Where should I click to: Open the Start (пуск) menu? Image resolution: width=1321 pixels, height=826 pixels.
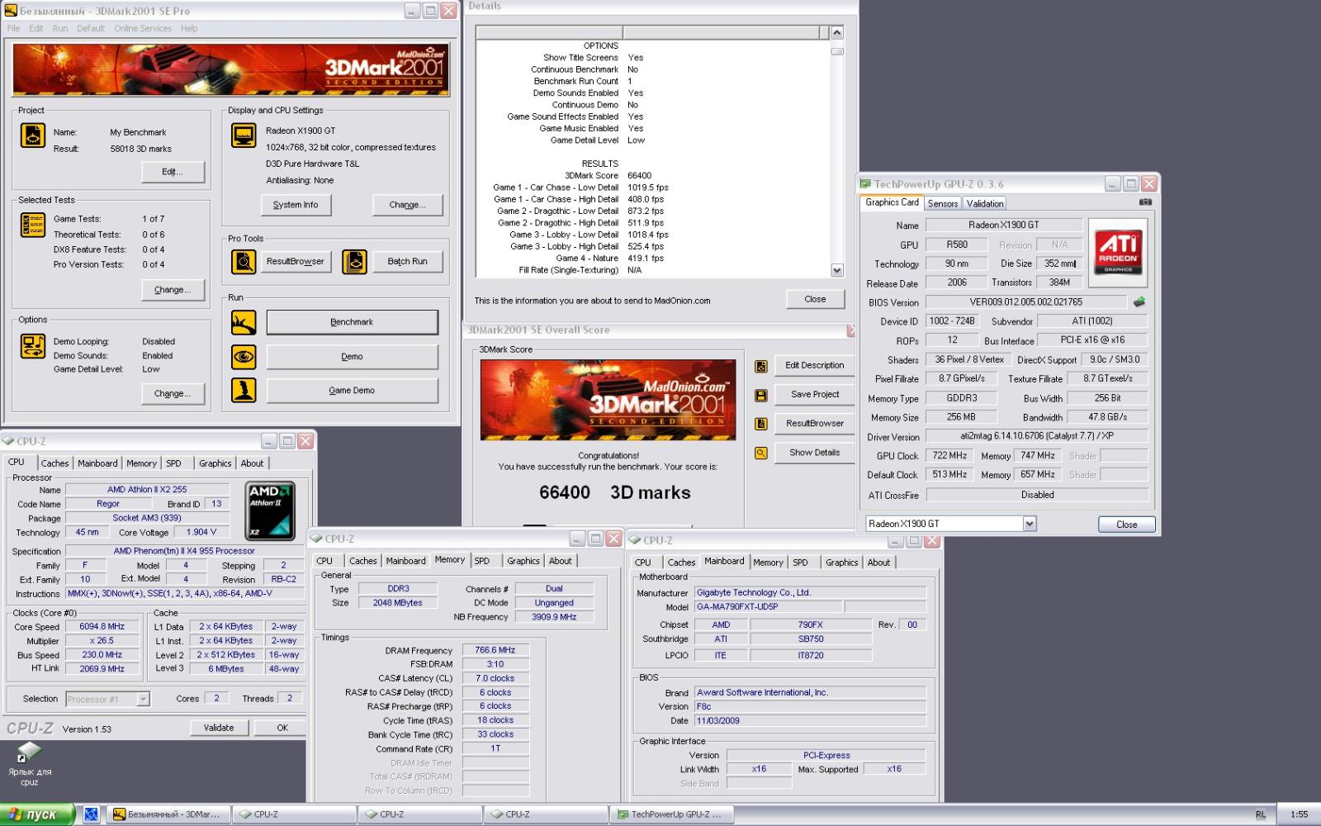tap(38, 814)
